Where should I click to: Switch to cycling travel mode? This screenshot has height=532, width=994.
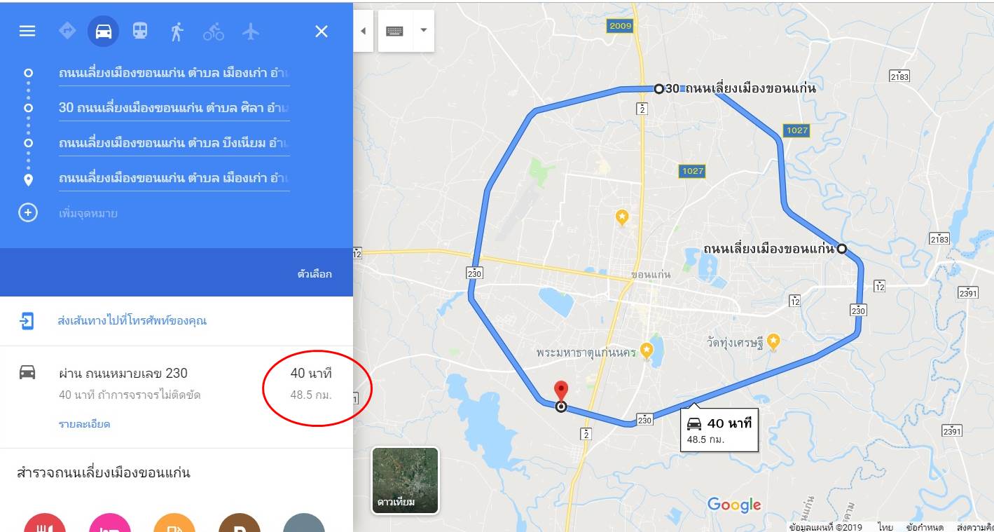pyautogui.click(x=214, y=32)
